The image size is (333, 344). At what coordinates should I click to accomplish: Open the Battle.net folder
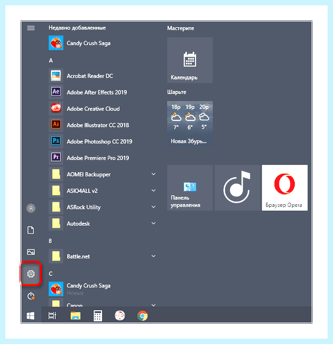coord(102,256)
